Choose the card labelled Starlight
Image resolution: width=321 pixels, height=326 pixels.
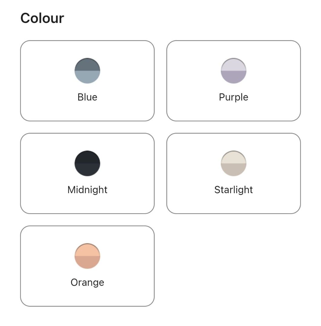(233, 173)
